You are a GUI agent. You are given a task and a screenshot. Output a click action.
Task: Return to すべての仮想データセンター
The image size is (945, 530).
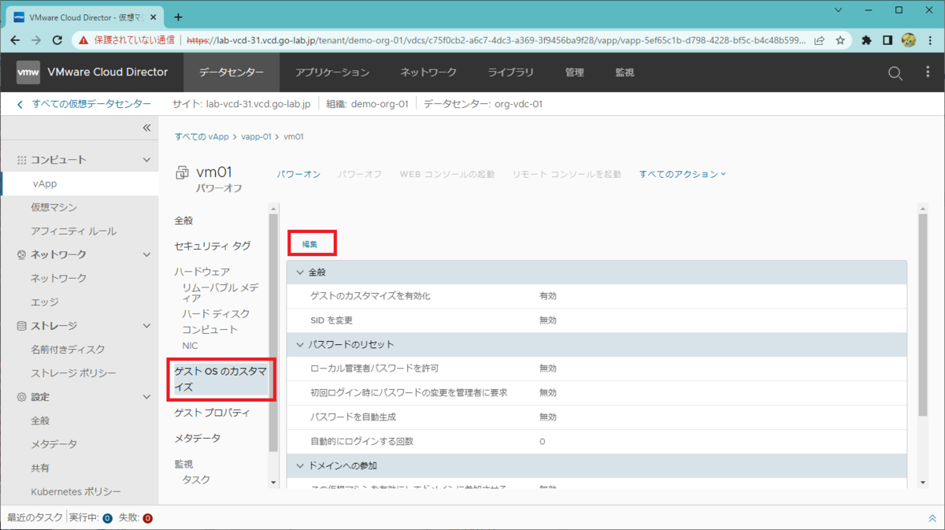(x=91, y=104)
